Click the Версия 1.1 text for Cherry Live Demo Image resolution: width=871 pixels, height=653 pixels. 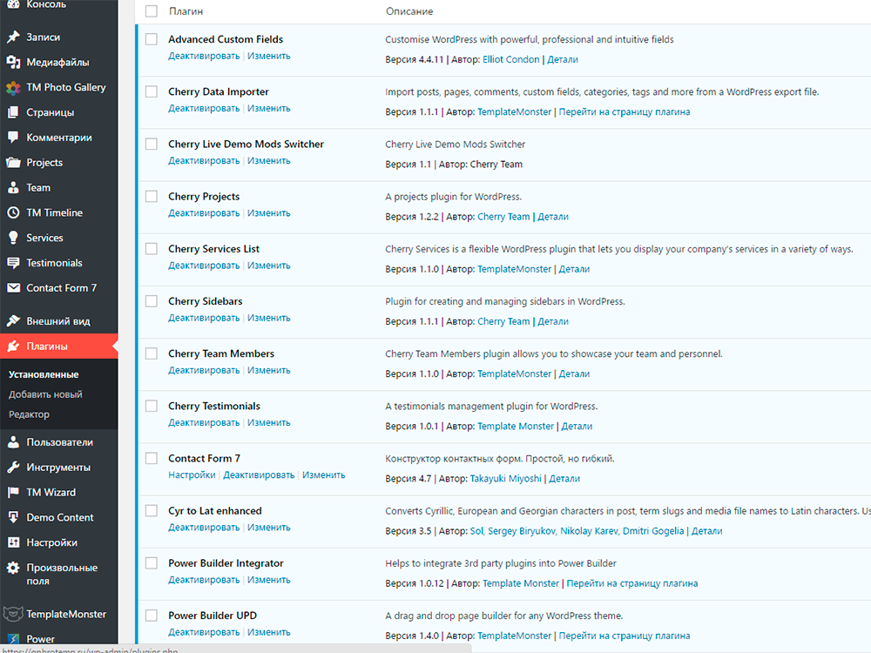pos(408,165)
